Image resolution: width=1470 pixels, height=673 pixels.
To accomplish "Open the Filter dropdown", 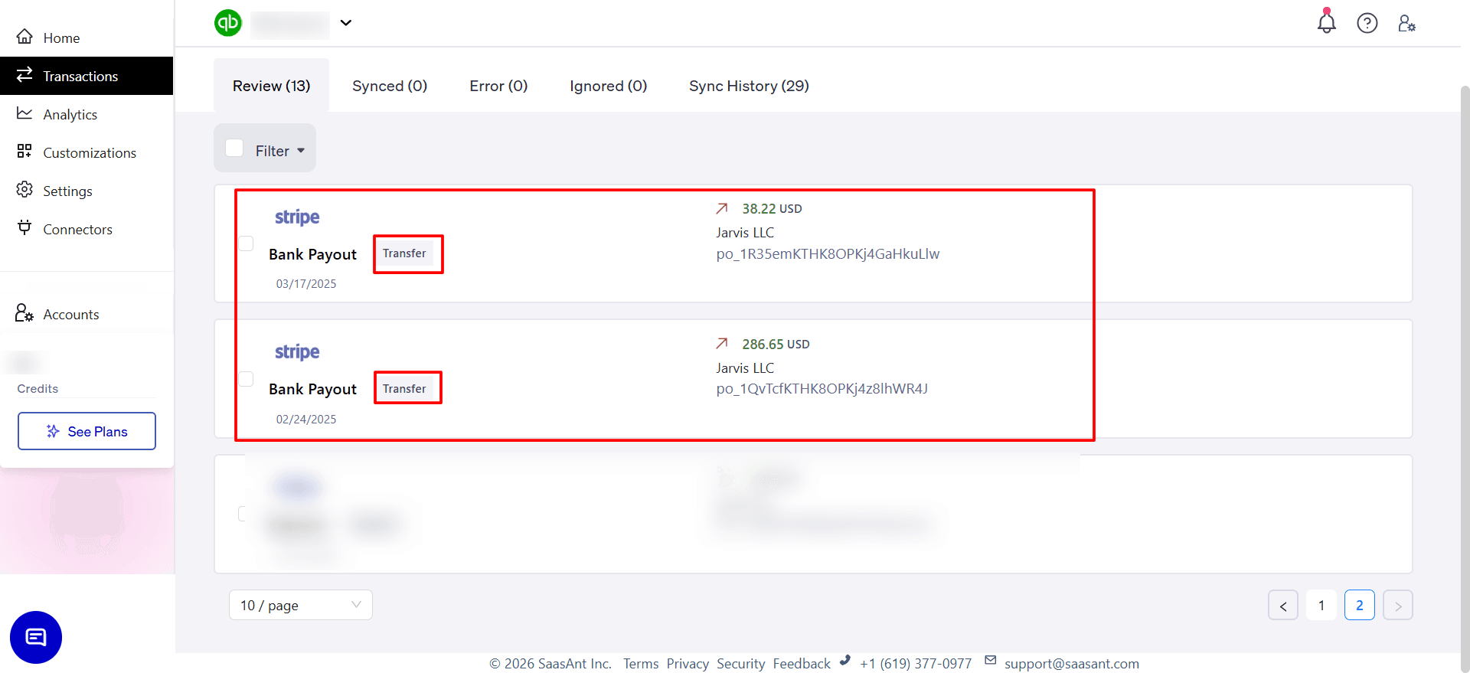I will pyautogui.click(x=279, y=151).
